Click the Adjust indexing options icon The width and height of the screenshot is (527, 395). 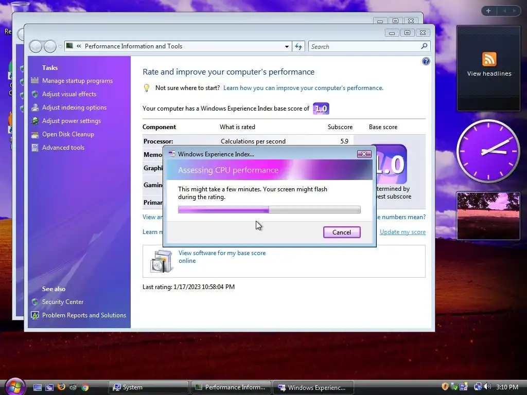point(34,107)
